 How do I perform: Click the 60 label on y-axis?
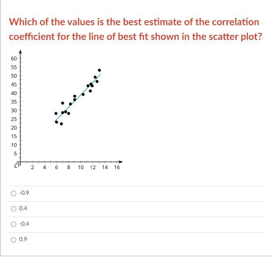14,59
